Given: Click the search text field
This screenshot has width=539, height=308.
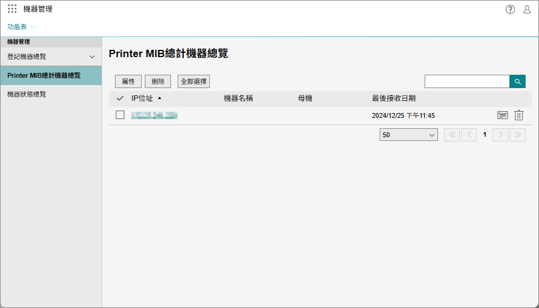Looking at the screenshot, I should (x=467, y=81).
